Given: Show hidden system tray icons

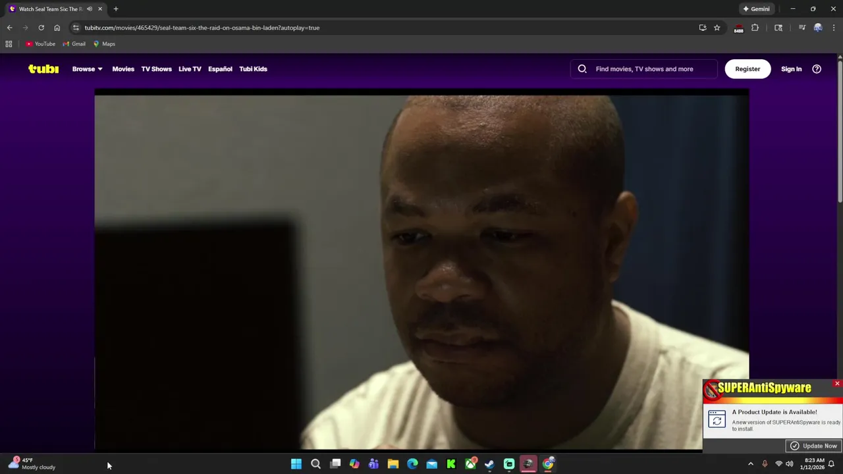Looking at the screenshot, I should coord(750,464).
